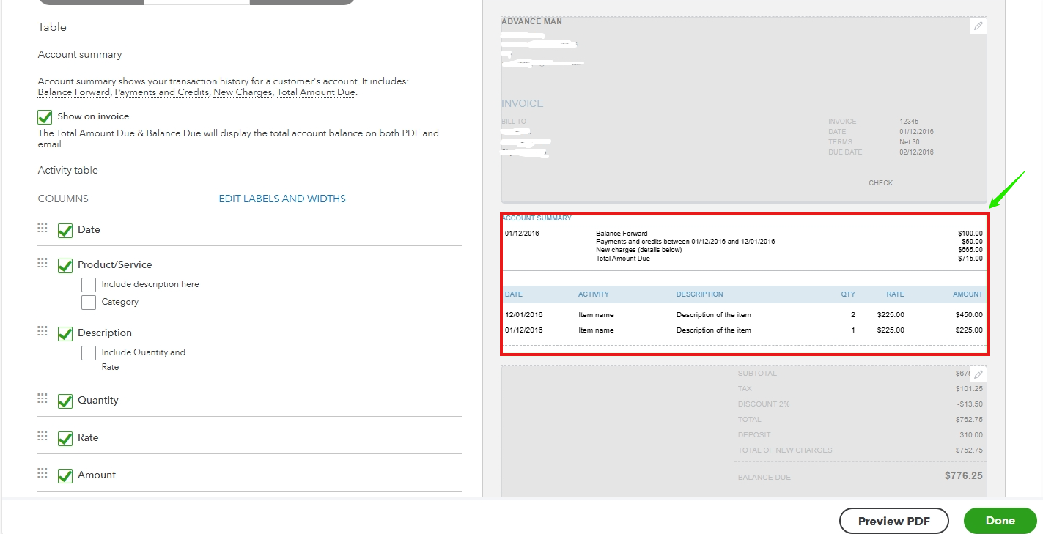Check the Category checkbox under Product/Service

89,302
